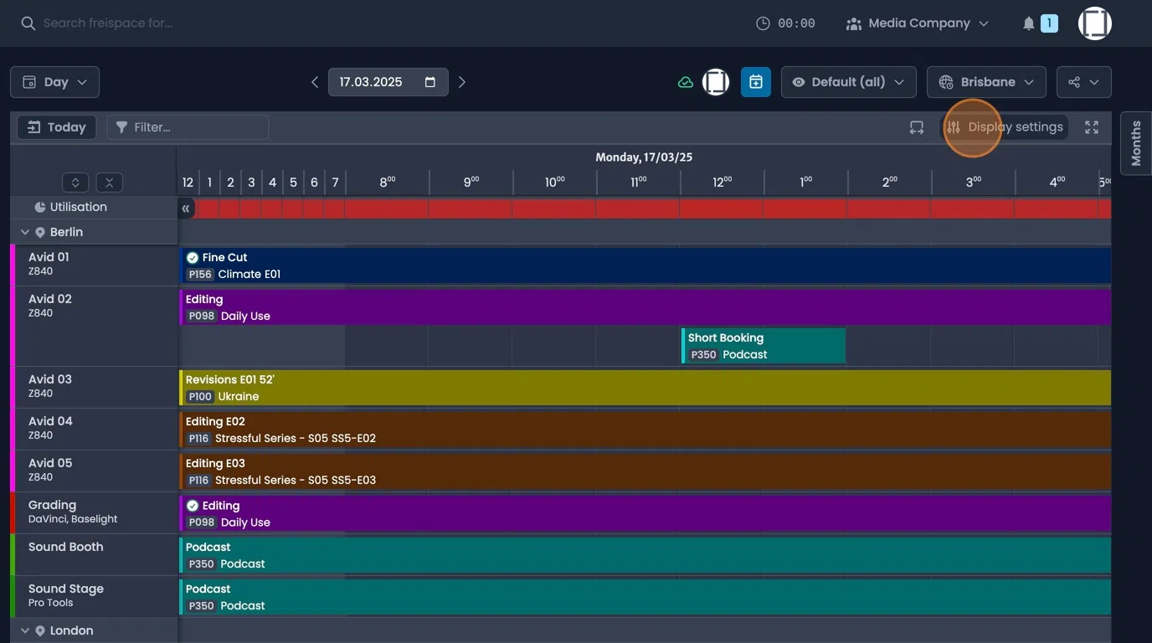Click the fit-to-width timeline icon
The width and height of the screenshot is (1152, 643).
coord(916,126)
